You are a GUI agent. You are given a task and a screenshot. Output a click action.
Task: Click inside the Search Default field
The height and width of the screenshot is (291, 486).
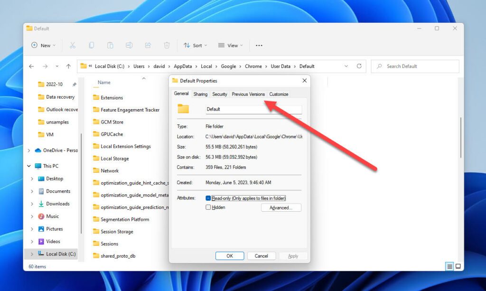point(415,66)
